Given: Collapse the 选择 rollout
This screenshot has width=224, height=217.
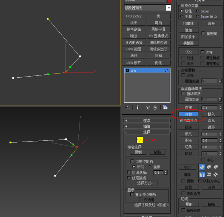Looking at the screenshot, I should pos(147,132).
